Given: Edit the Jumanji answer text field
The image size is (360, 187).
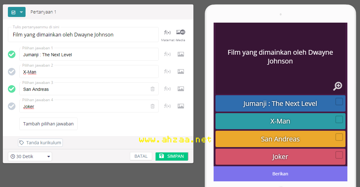Looking at the screenshot, I should [x=89, y=54].
